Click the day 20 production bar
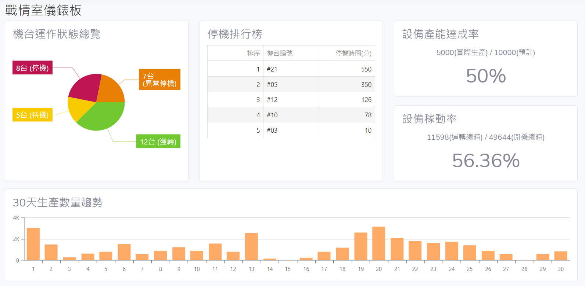The image size is (585, 286). click(379, 243)
